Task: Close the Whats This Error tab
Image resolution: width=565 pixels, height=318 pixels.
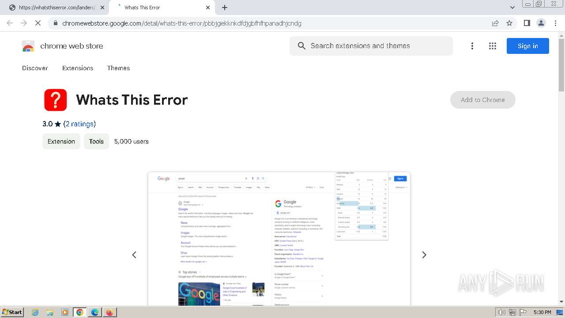Action: click(x=208, y=8)
